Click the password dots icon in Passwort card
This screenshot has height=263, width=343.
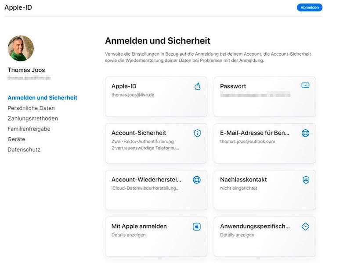[305, 85]
